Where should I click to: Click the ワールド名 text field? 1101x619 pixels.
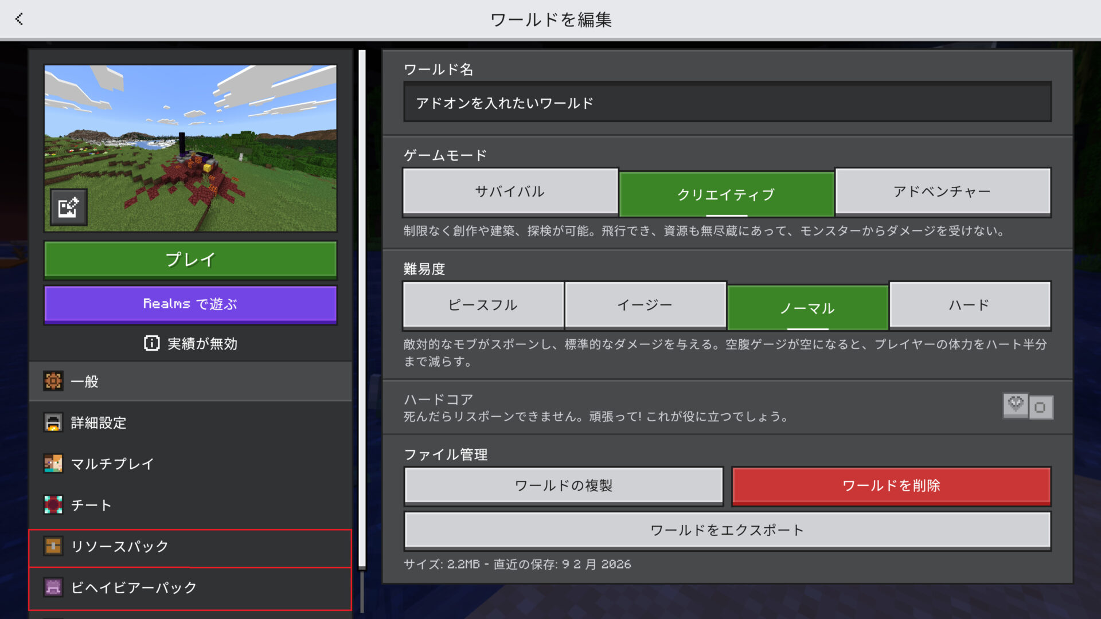pyautogui.click(x=727, y=103)
